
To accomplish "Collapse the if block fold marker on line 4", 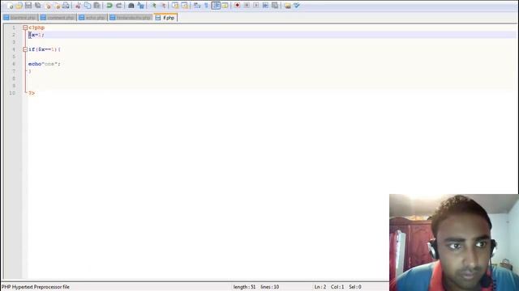I will (25, 49).
